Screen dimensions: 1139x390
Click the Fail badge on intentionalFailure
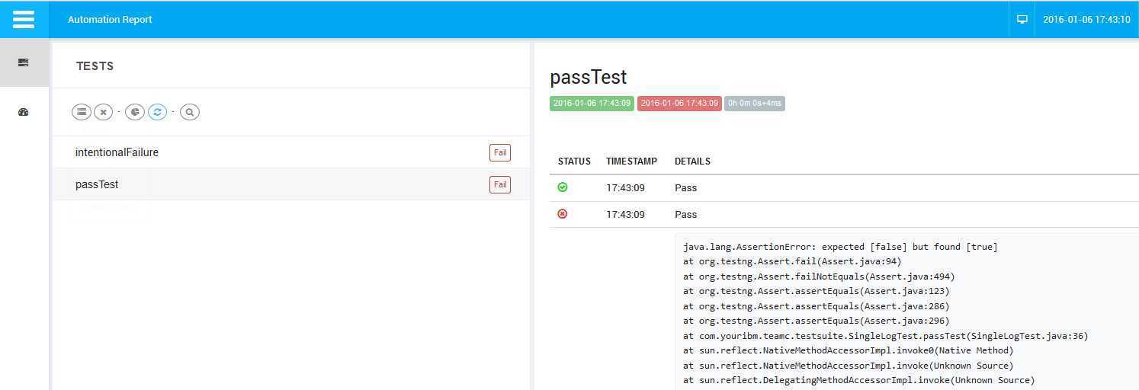point(500,152)
